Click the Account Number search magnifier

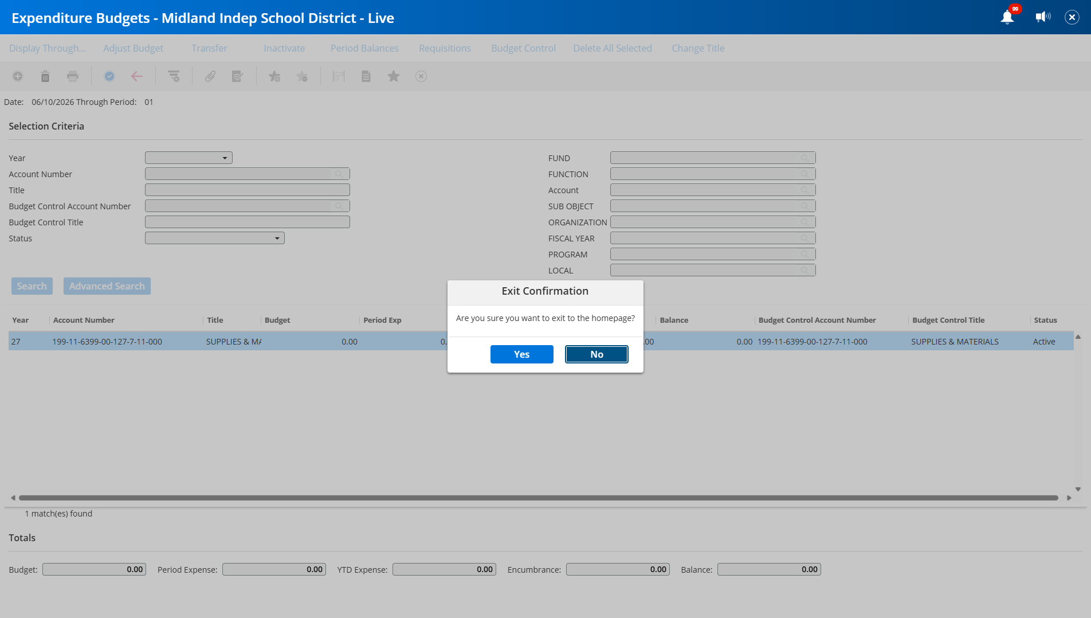[339, 174]
